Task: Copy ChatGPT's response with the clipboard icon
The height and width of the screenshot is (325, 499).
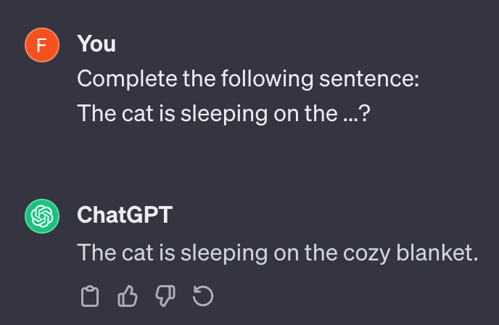Action: [90, 296]
